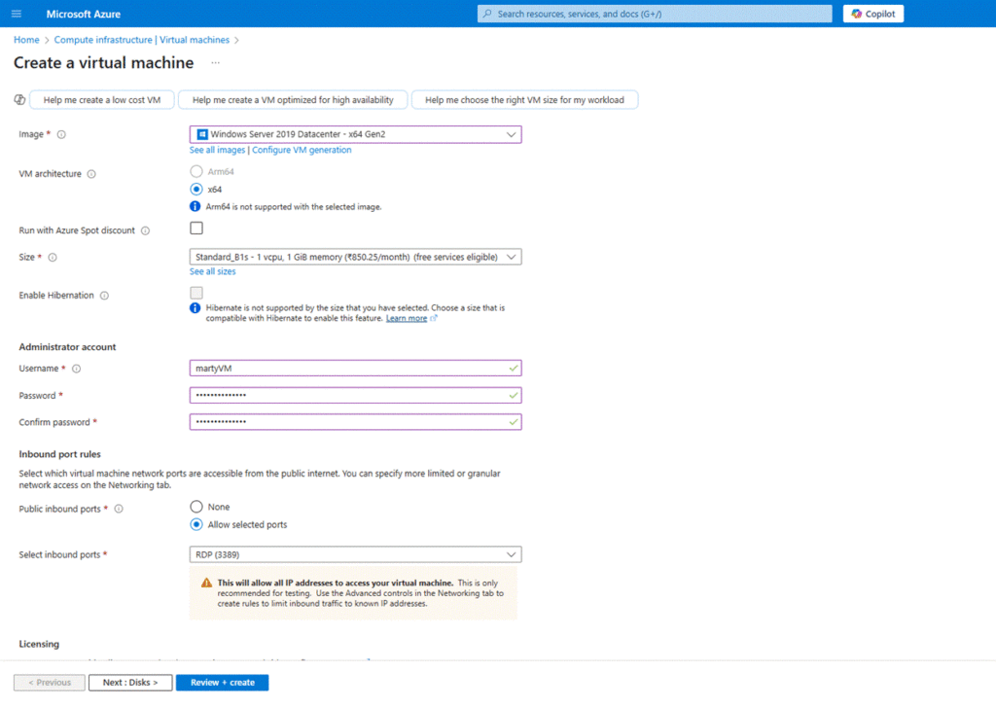
Task: Open Compute infrastructure | Virtual machines breadcrumb
Action: tap(142, 40)
